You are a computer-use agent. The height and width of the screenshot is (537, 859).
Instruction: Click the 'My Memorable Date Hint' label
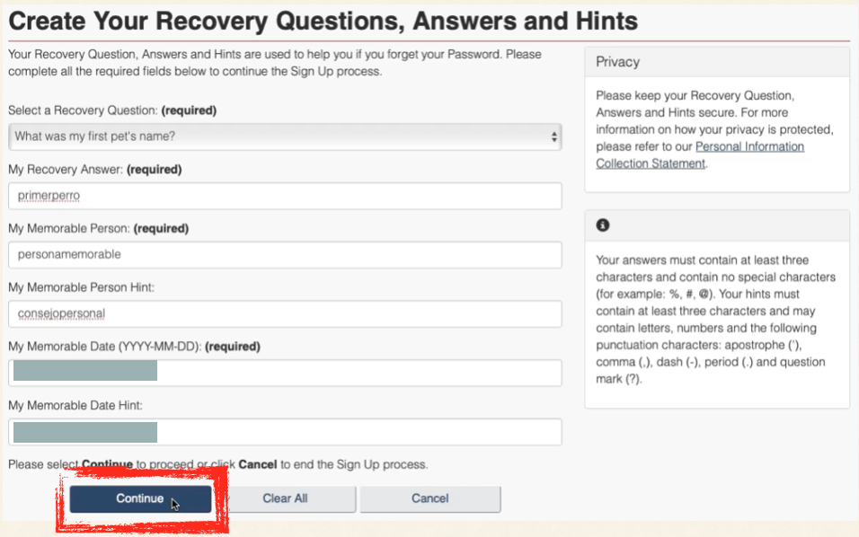[75, 406]
